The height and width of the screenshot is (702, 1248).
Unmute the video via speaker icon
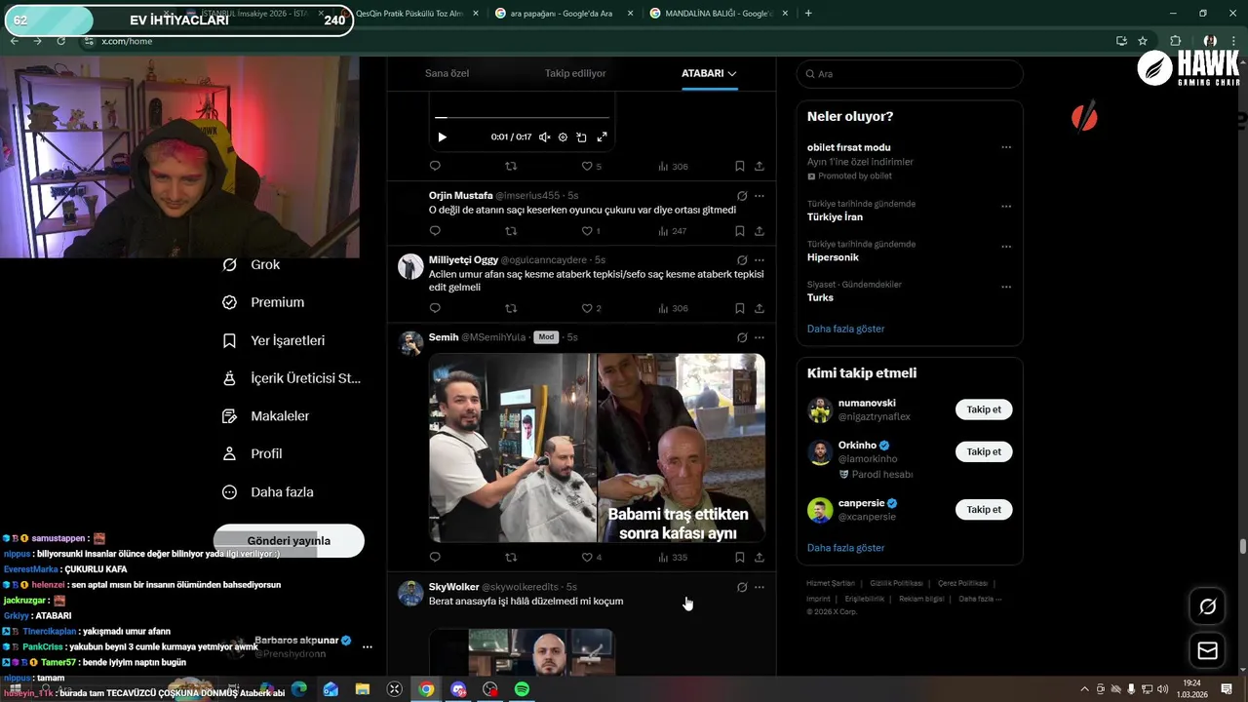tap(544, 137)
